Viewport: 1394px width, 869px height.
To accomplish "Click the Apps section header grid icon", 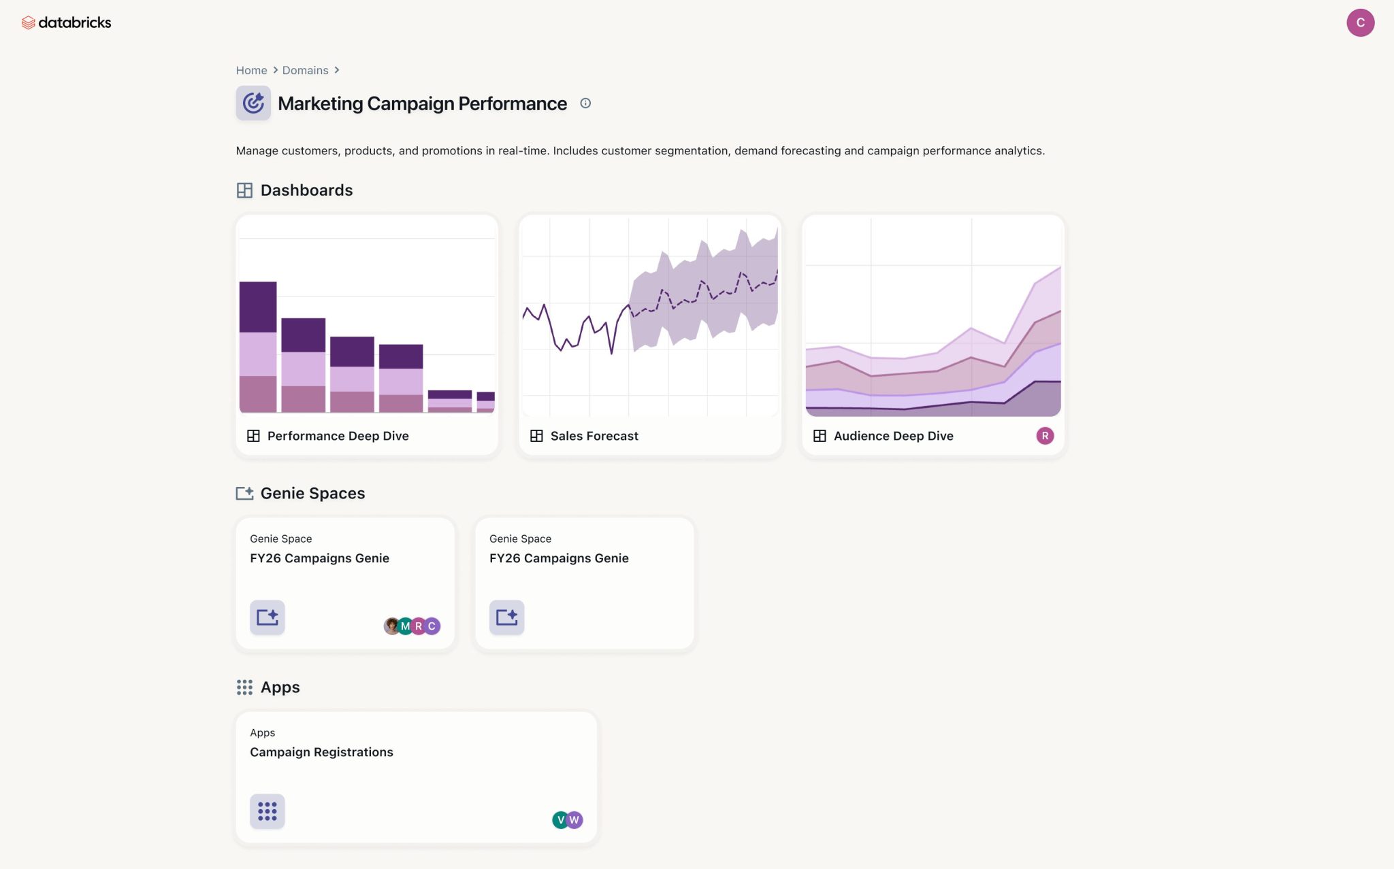I will tap(244, 687).
